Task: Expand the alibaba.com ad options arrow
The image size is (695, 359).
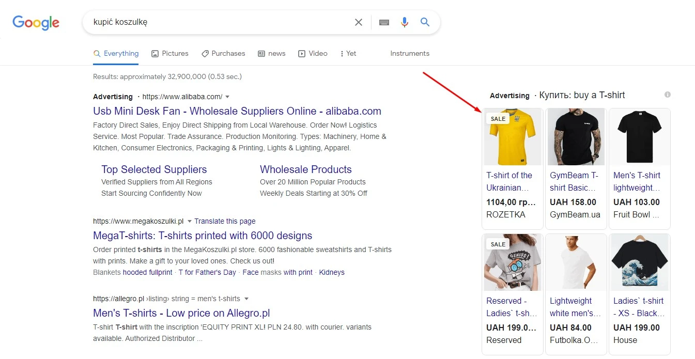Action: click(226, 97)
